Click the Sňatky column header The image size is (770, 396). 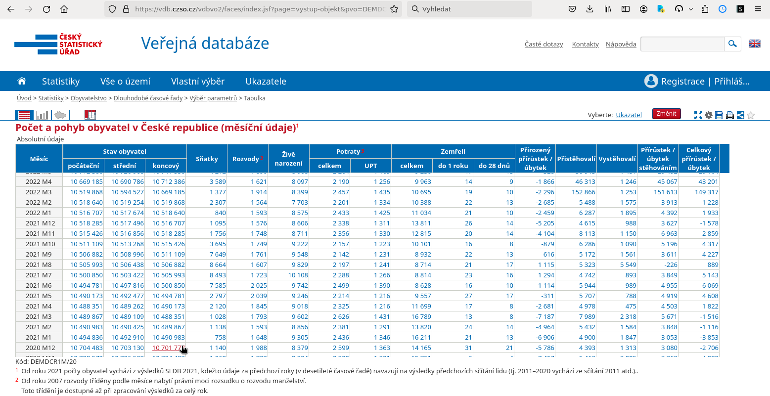click(207, 159)
